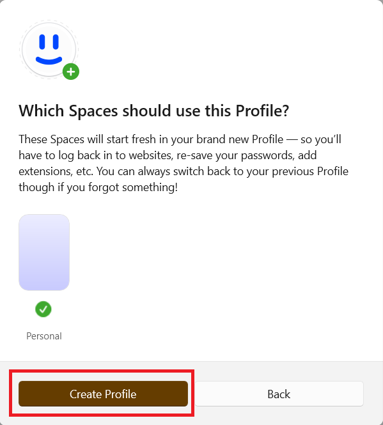383x425 pixels.
Task: Click the blue smiley profile avatar
Action: pos(49,50)
